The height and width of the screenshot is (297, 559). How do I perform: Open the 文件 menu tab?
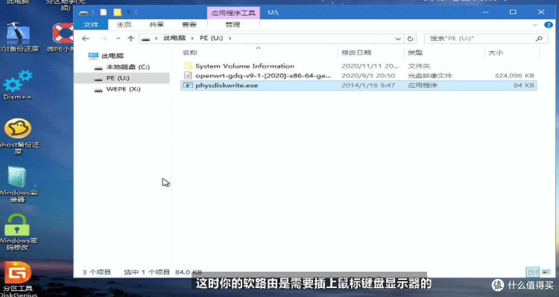coord(91,25)
